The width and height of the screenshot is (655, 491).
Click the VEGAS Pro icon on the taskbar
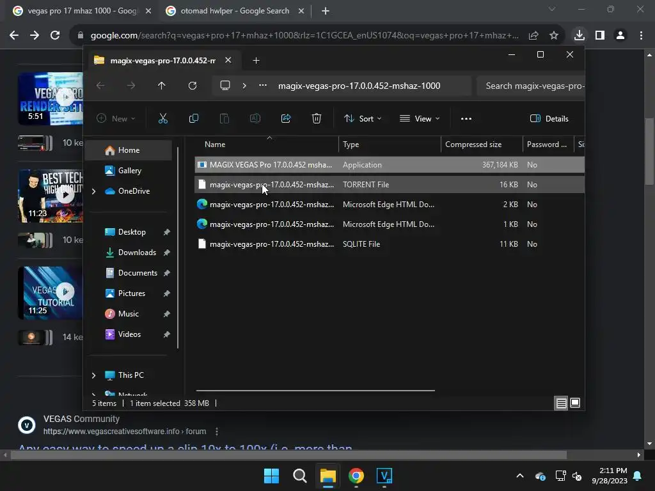[x=384, y=476]
